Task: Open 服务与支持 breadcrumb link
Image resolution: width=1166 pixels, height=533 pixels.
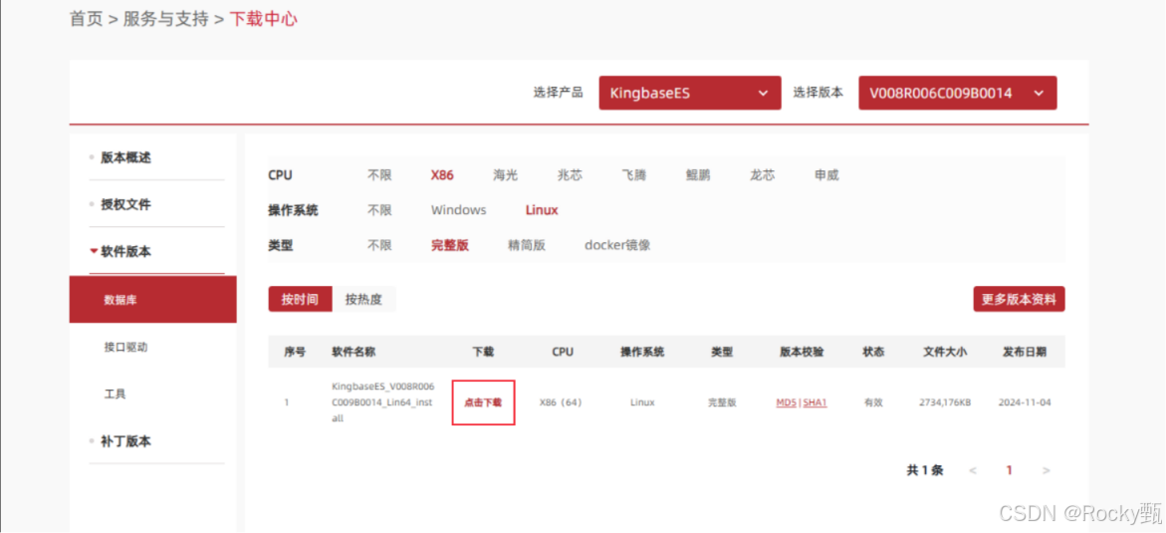Action: tap(166, 19)
